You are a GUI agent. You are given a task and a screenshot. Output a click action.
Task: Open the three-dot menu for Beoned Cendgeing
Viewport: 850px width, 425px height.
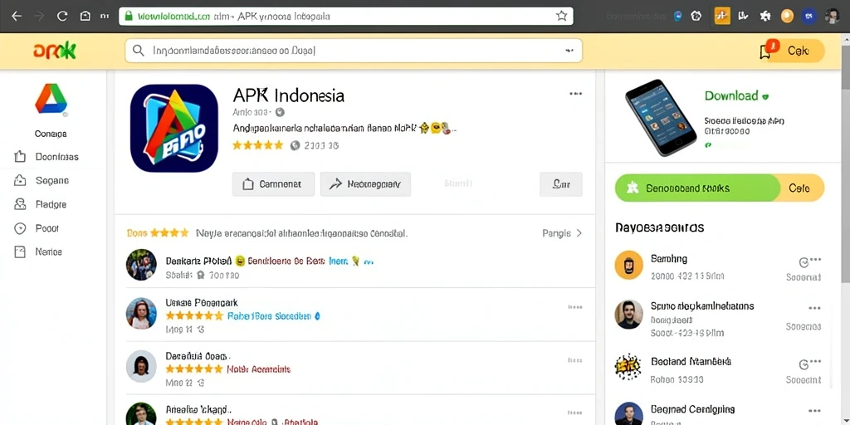815,411
